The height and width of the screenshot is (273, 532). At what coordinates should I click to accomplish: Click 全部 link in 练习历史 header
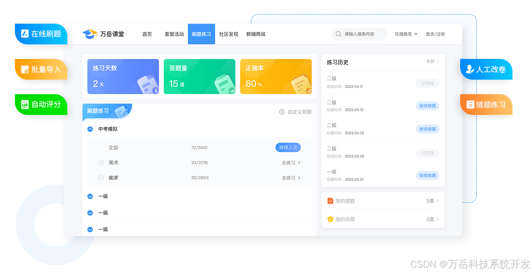430,61
